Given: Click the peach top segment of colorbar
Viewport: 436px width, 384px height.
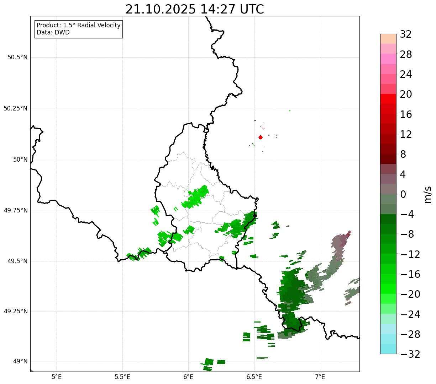Looking at the screenshot, I should pyautogui.click(x=388, y=39).
